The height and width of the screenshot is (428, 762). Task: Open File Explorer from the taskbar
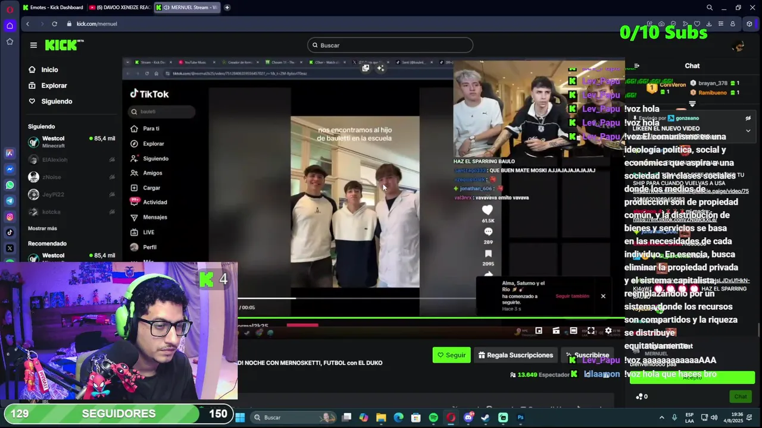coord(381,417)
